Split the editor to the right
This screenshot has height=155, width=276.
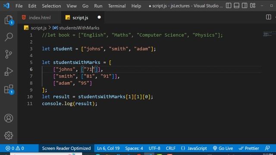point(268,17)
